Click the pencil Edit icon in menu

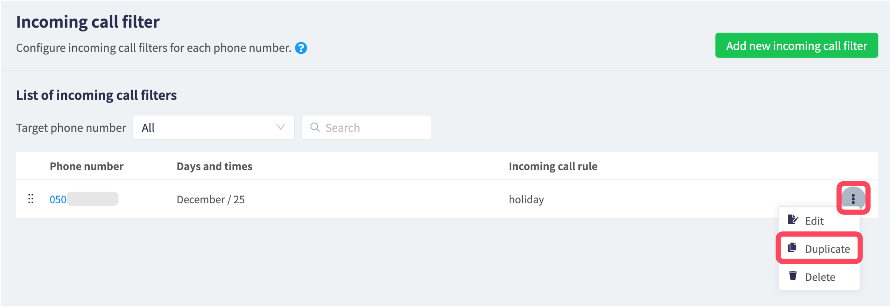[x=793, y=220]
